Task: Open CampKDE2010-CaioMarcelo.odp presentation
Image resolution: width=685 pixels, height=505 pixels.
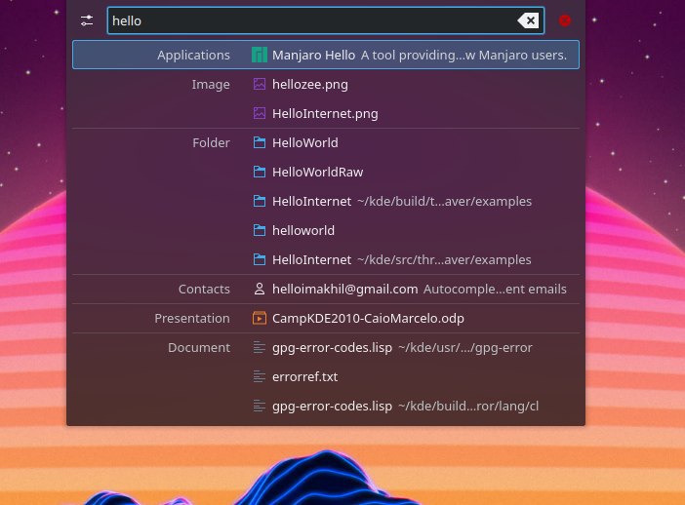Action: click(326, 318)
